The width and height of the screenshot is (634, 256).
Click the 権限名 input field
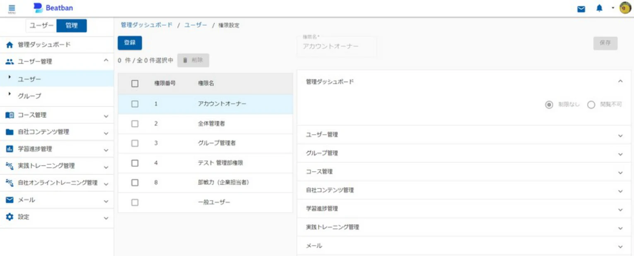337,46
